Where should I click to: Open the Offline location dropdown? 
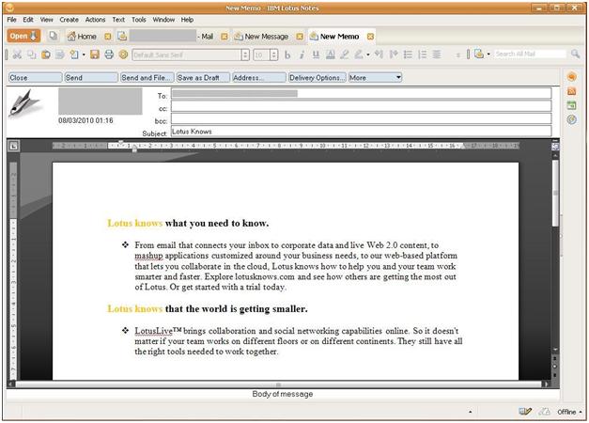coord(569,412)
